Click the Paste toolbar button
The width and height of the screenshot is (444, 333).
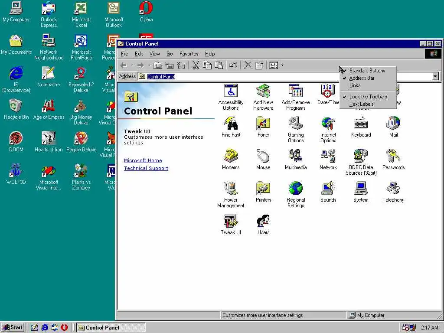[219, 65]
